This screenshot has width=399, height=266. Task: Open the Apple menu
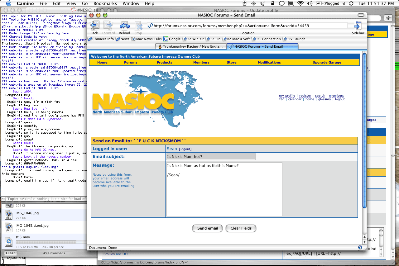tap(8, 3)
